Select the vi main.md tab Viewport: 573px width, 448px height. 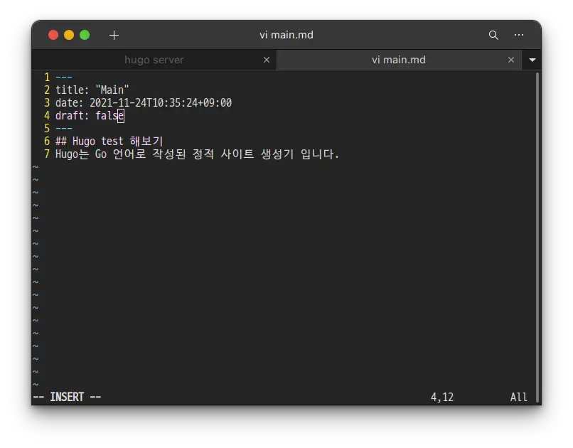pyautogui.click(x=399, y=60)
